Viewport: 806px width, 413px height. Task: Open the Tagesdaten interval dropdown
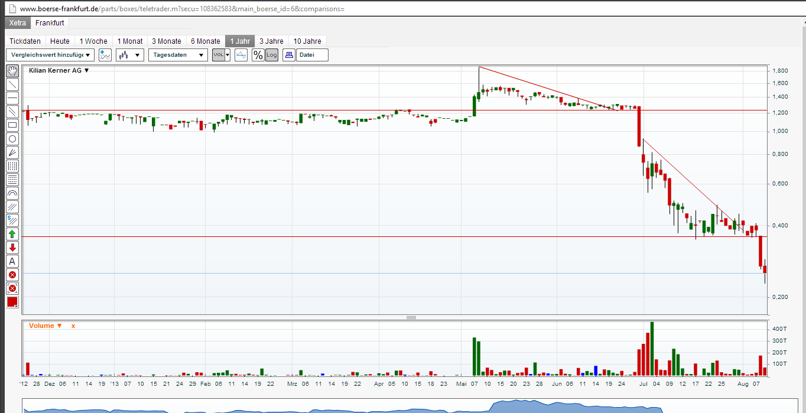[x=177, y=55]
